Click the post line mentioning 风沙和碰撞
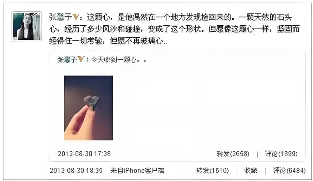The width and height of the screenshot is (313, 181). tap(174, 29)
